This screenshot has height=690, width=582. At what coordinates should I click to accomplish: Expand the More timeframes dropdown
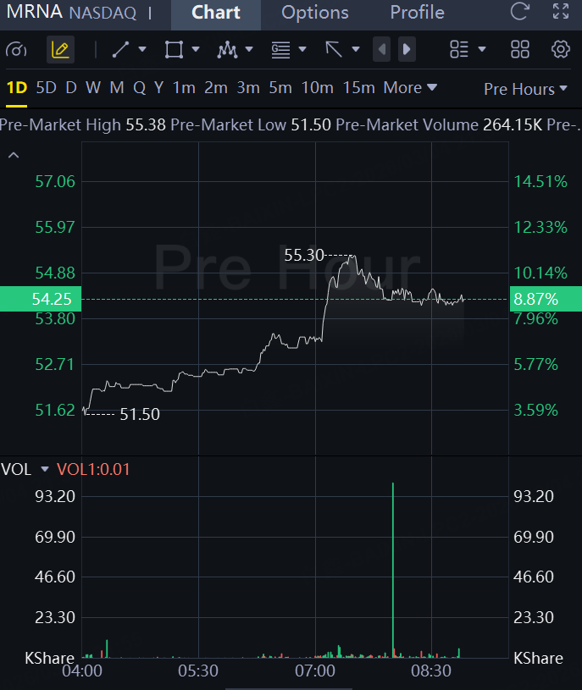click(410, 88)
